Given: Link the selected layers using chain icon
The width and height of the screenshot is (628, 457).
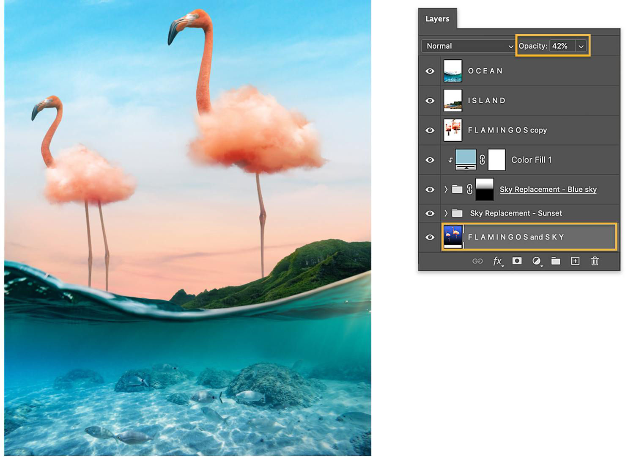Looking at the screenshot, I should 478,261.
